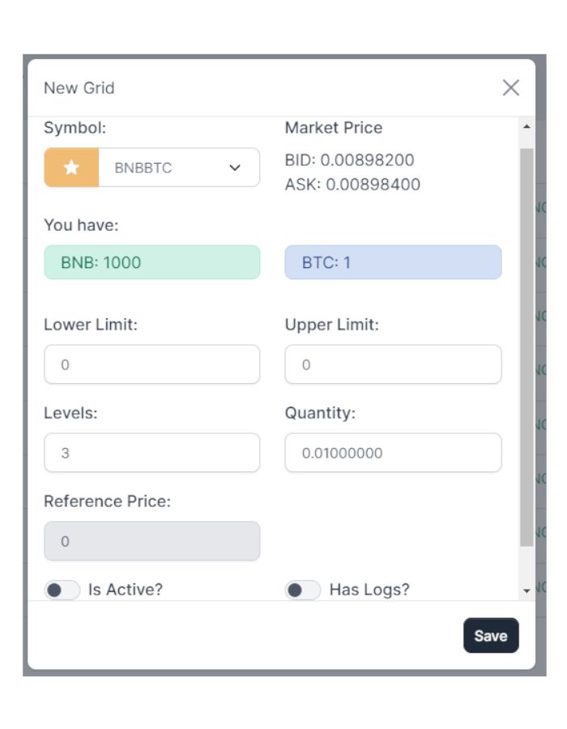Click the BTC: 1 balance badge

393,262
